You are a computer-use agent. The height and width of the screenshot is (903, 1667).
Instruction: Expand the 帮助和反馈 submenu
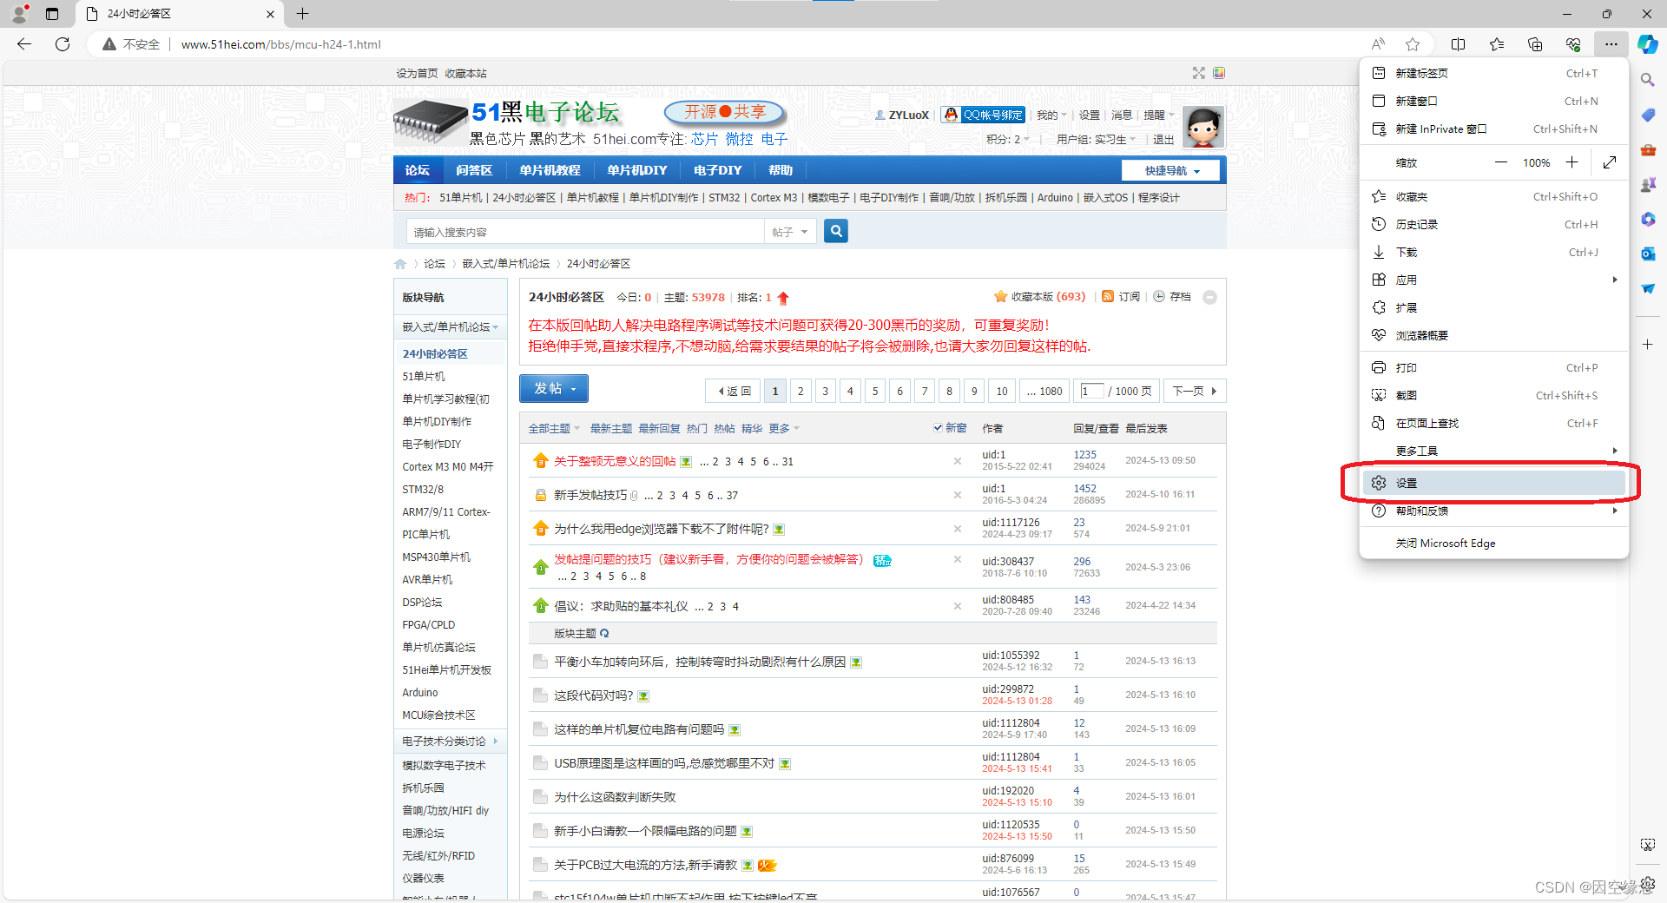(1493, 511)
